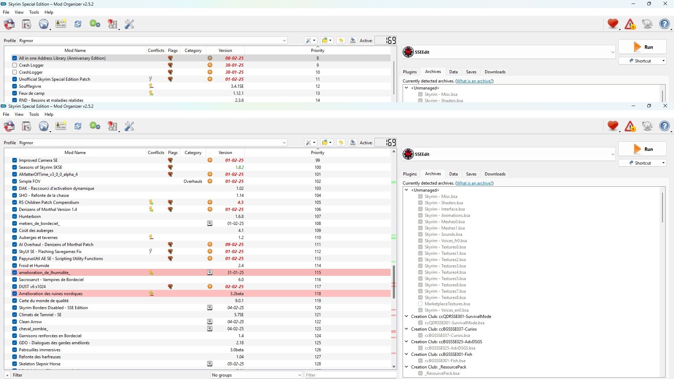Open Profile Rigmor dropdown in lower window

[x=153, y=142]
